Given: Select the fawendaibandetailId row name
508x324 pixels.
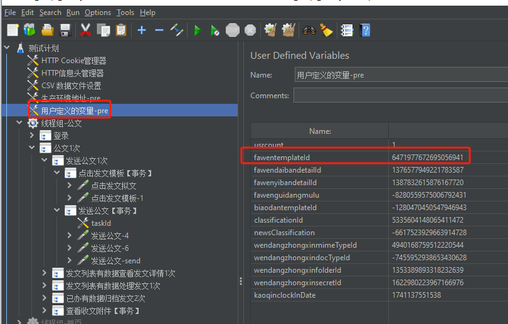Looking at the screenshot, I should click(x=320, y=170).
